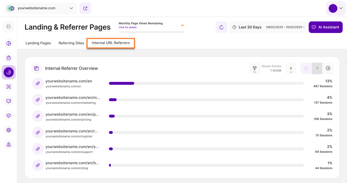Image resolution: width=347 pixels, height=183 pixels.
Task: Click the progress bar for yourwebsitename.com/en
Action: click(206, 83)
